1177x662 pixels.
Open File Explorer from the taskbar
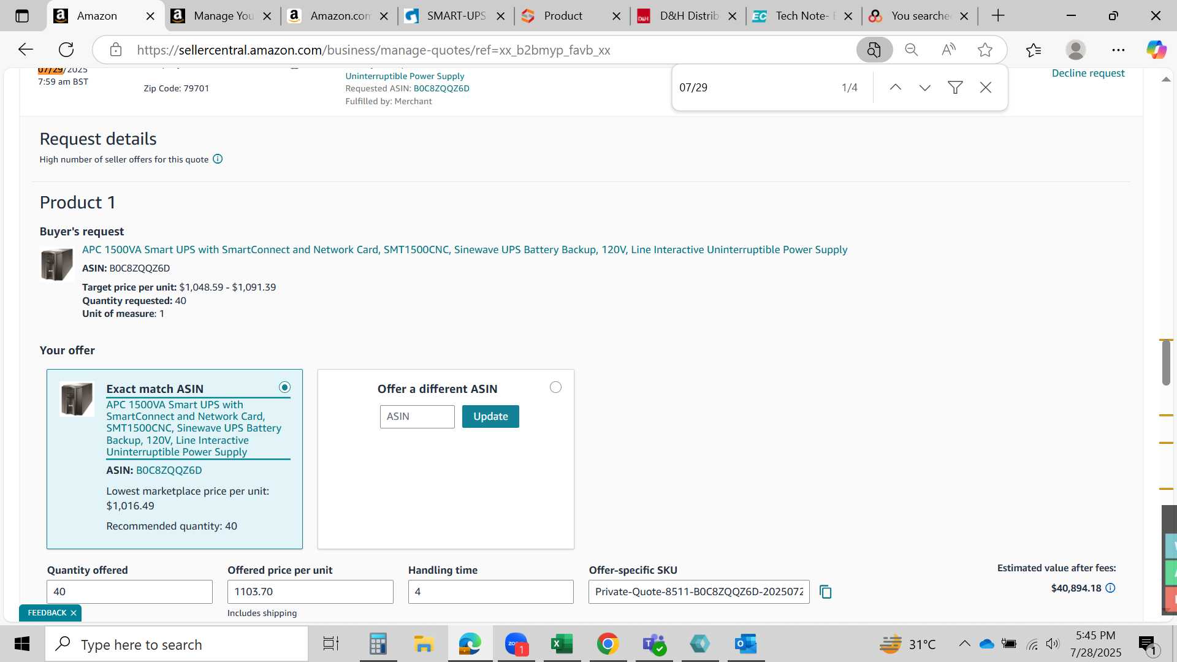pos(424,644)
